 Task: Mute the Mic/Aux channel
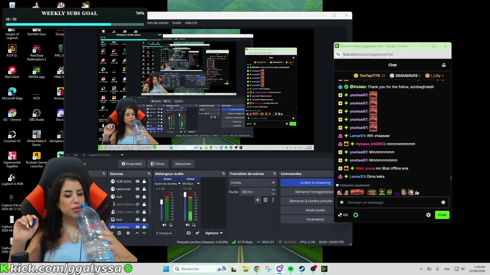pos(187,225)
